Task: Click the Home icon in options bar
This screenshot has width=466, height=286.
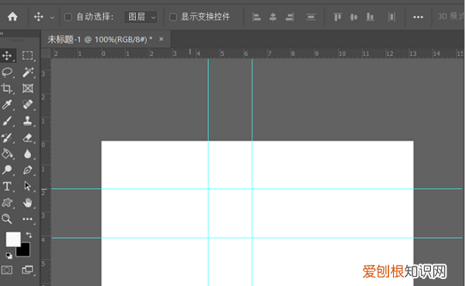Action: (x=12, y=16)
